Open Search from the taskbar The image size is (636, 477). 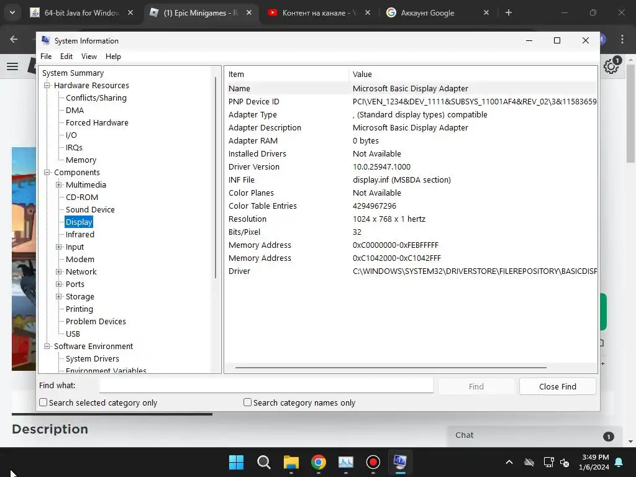click(263, 462)
